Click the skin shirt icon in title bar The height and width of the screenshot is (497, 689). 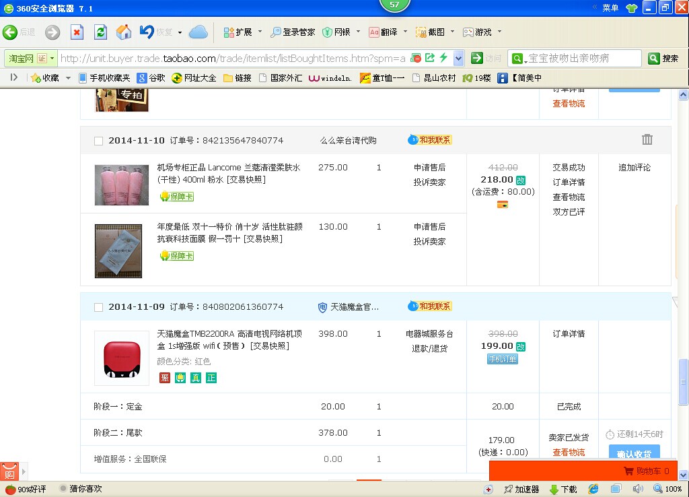pos(631,8)
